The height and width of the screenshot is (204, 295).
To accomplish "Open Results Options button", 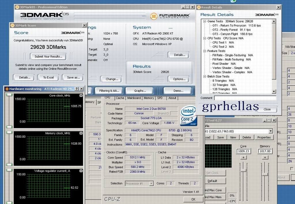I will (179, 79).
